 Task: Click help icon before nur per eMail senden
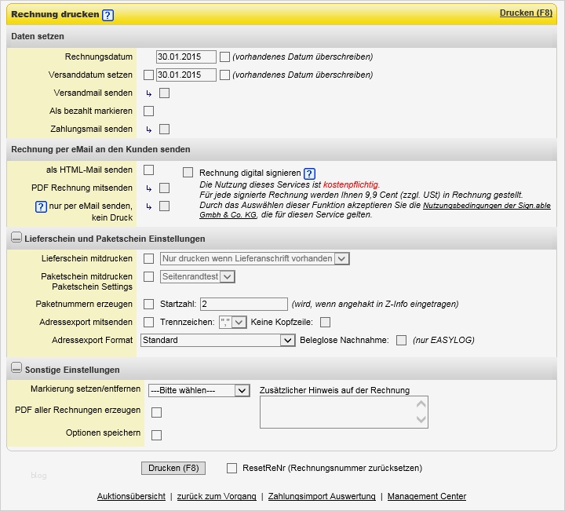pos(41,207)
